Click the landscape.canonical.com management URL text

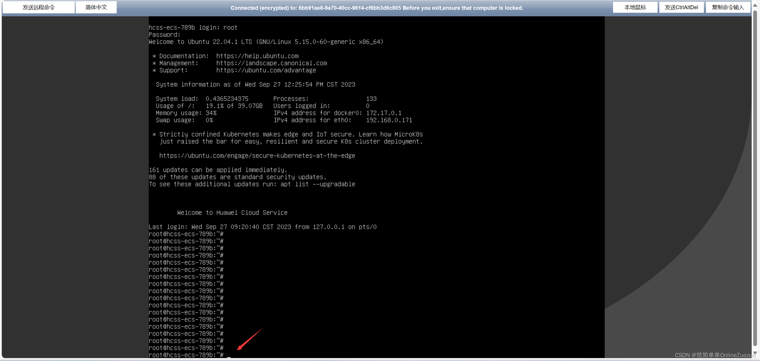pyautogui.click(x=272, y=63)
